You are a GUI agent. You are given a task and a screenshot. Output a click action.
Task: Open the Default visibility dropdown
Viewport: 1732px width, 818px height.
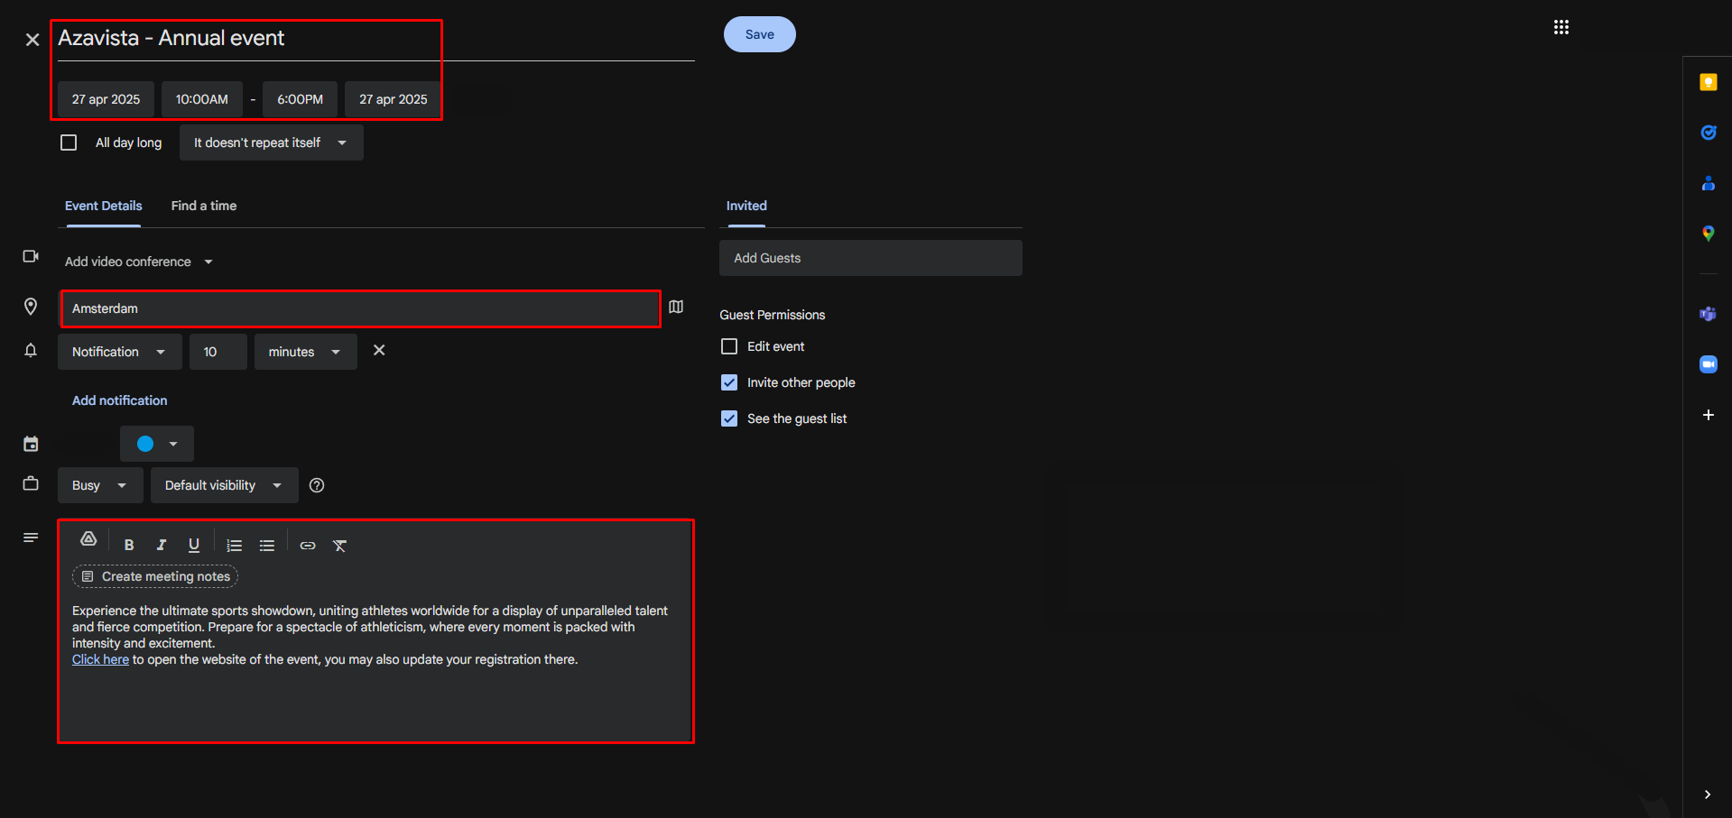tap(224, 485)
